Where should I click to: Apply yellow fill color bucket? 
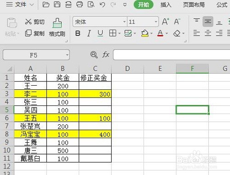pos(145,33)
